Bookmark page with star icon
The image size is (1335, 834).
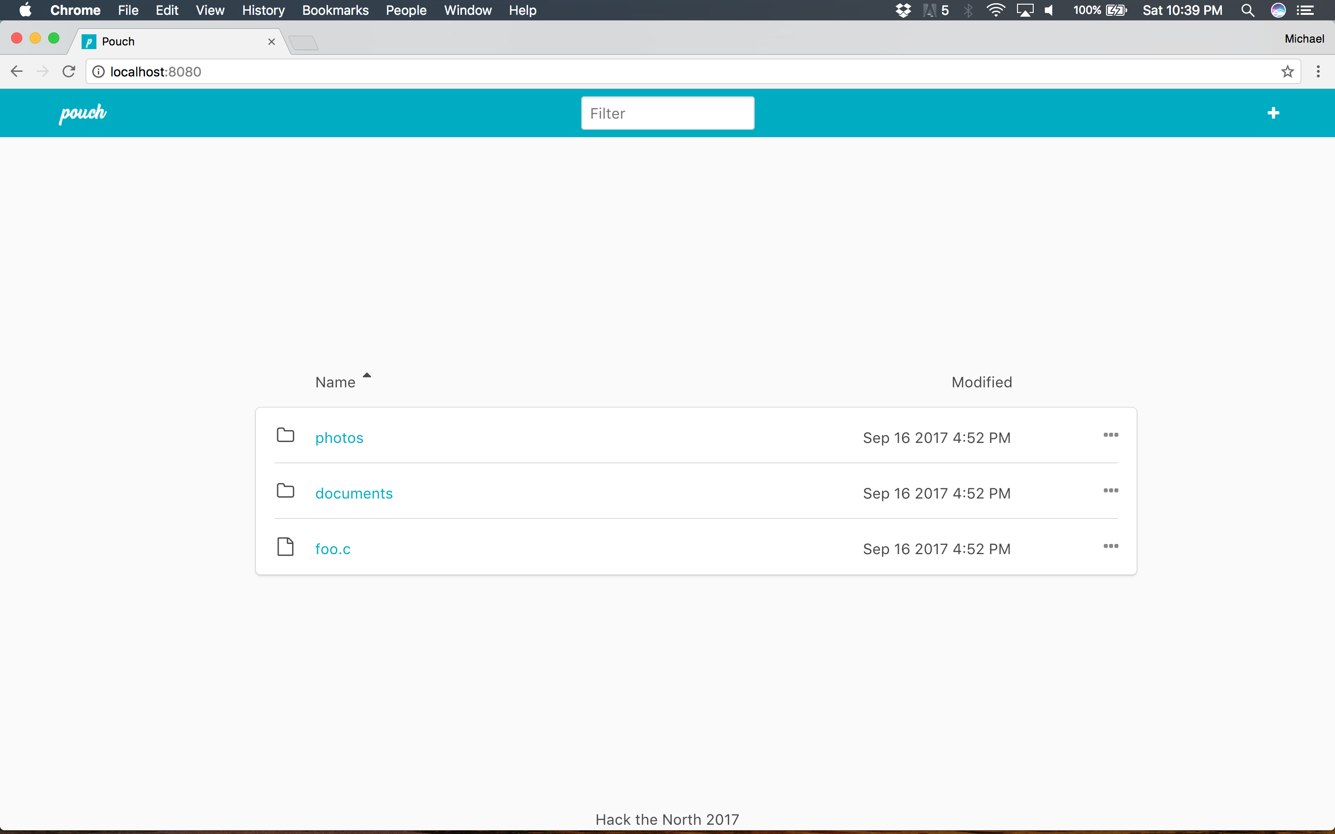click(1287, 72)
